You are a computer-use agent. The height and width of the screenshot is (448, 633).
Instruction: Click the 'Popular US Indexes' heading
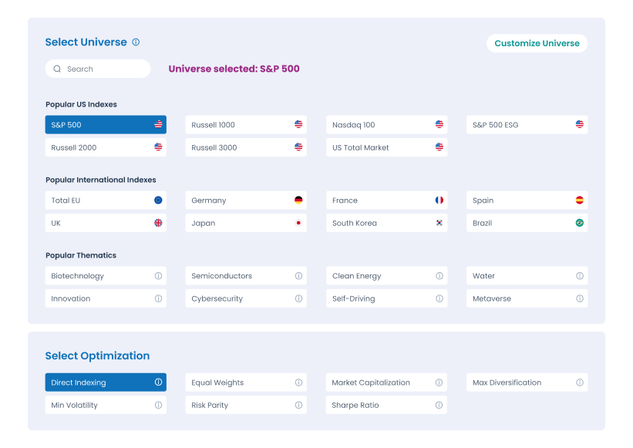81,104
